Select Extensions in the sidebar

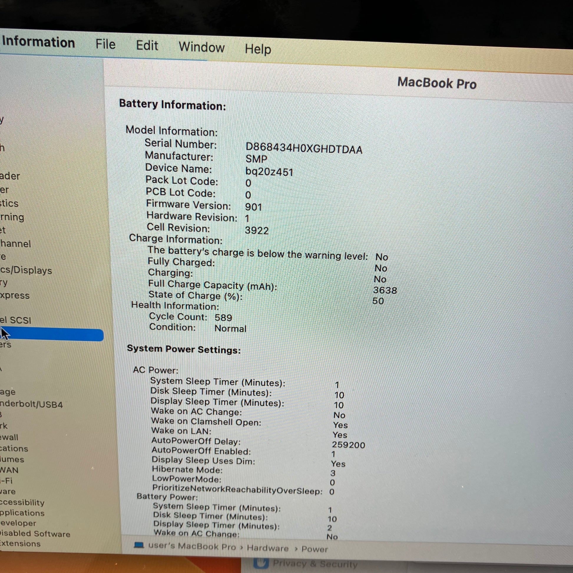[20, 544]
